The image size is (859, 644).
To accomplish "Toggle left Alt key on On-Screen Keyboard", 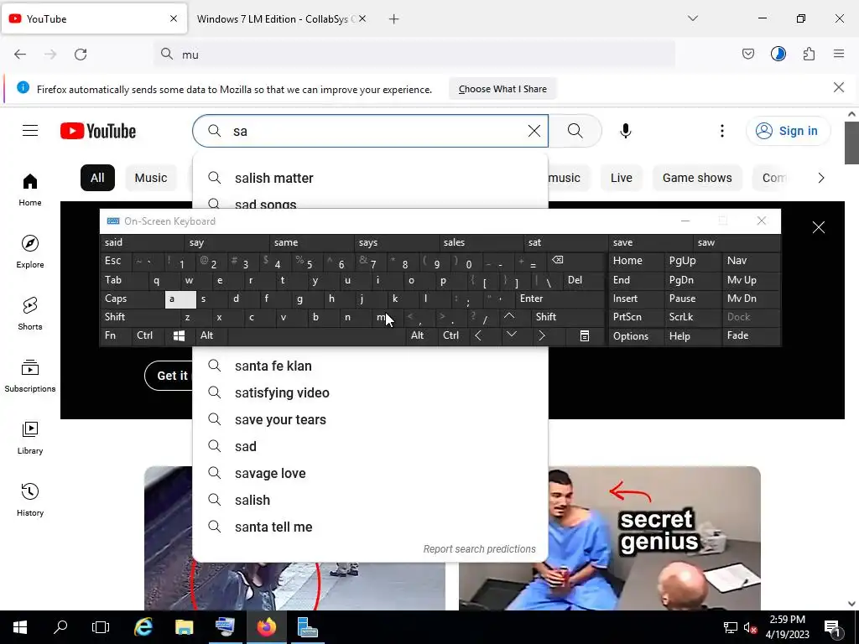I will pos(211,335).
